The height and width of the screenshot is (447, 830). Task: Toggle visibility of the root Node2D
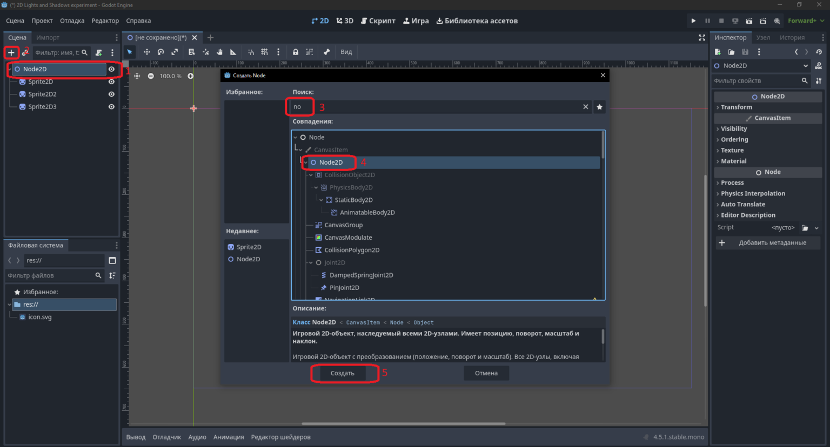(x=111, y=69)
